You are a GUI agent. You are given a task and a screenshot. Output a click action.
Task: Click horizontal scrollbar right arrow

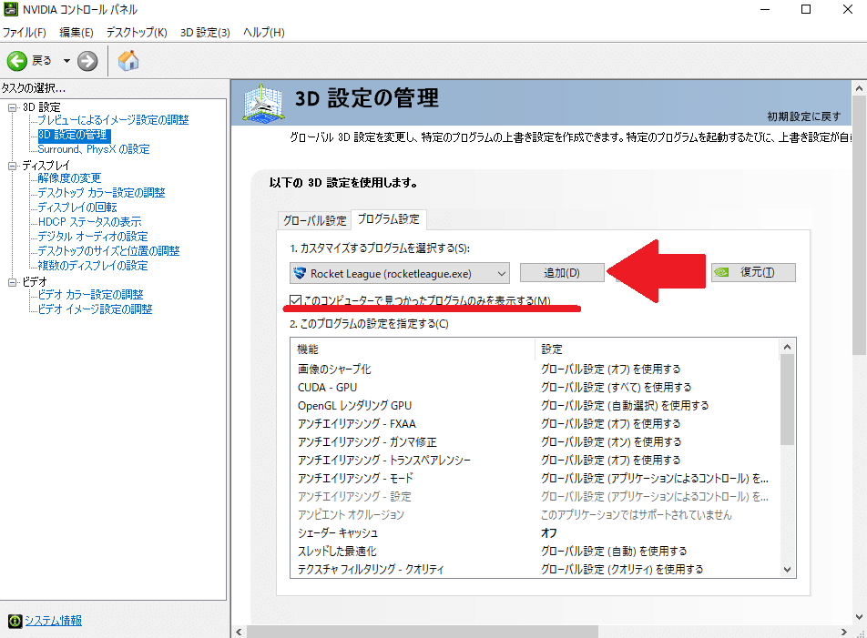pyautogui.click(x=843, y=632)
